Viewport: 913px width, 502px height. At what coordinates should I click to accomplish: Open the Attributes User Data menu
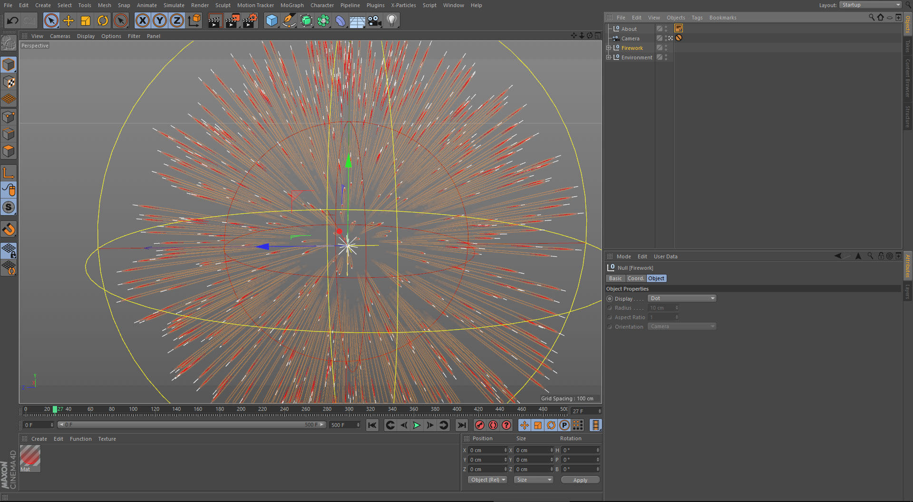(665, 256)
